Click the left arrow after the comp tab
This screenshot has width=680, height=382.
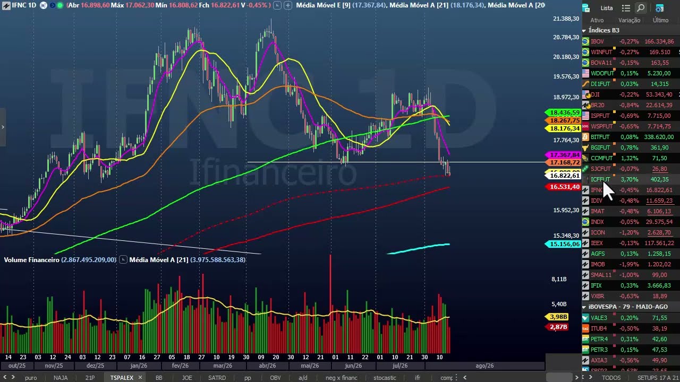coord(465,378)
